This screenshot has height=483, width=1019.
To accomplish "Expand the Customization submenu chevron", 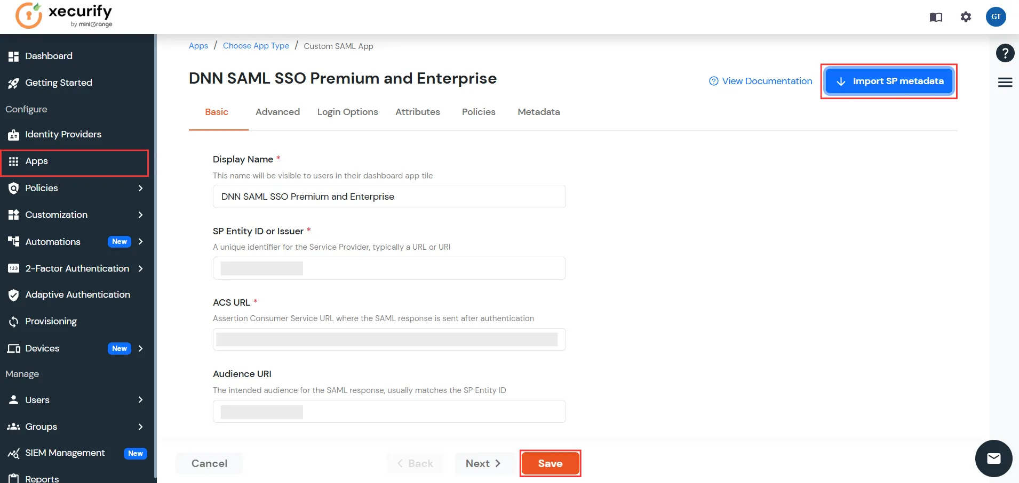I will (140, 215).
